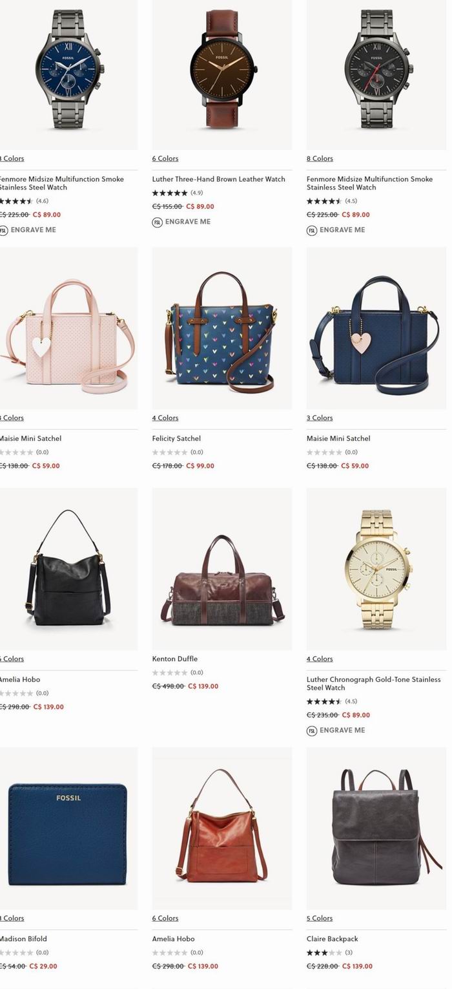The width and height of the screenshot is (452, 989).
Task: Open Luther Chronograph Gold-Tone Stainless Steel Watch title
Action: point(374,684)
